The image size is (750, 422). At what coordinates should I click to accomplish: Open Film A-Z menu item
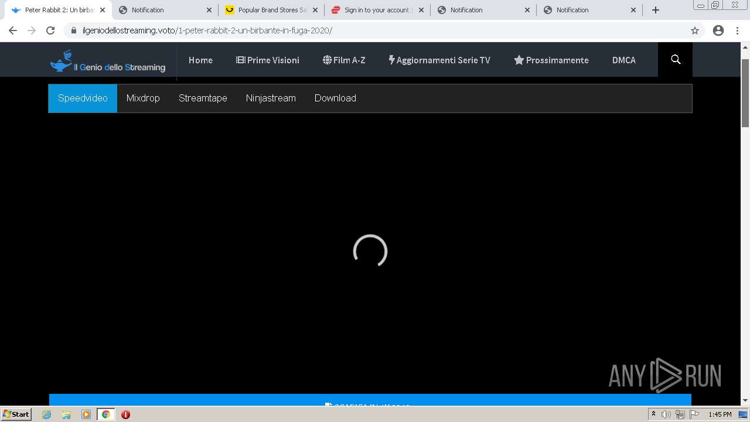tap(344, 60)
